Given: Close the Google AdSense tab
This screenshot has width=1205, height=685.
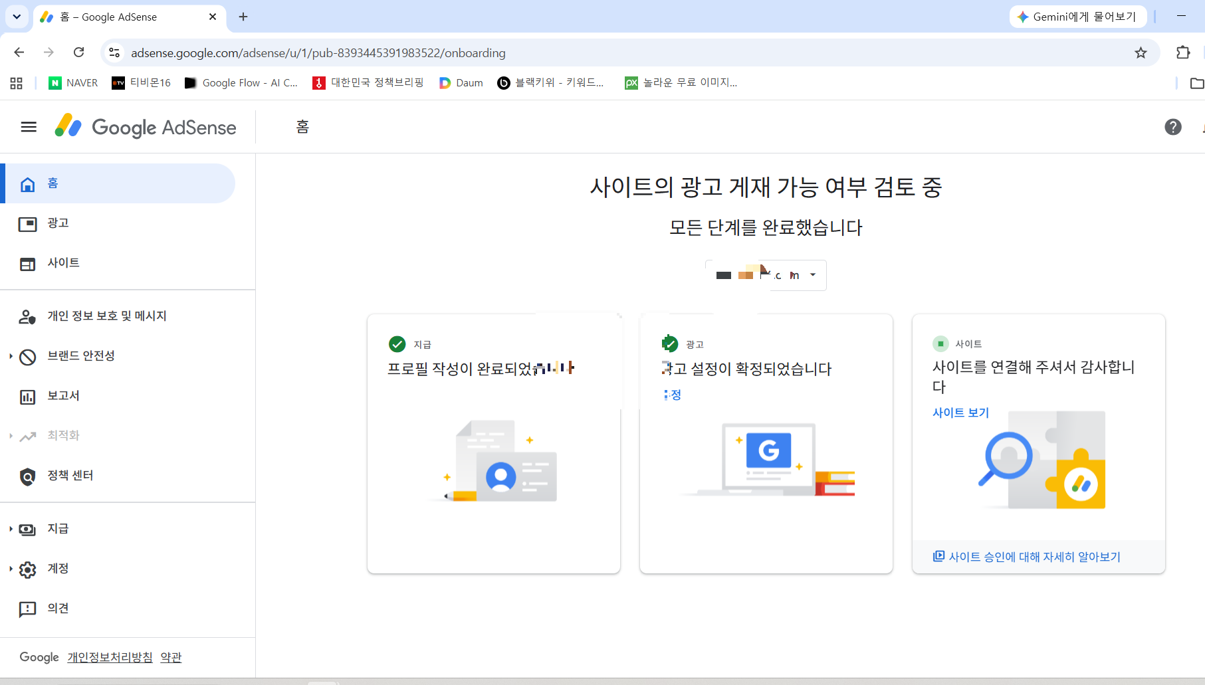Looking at the screenshot, I should pos(213,17).
